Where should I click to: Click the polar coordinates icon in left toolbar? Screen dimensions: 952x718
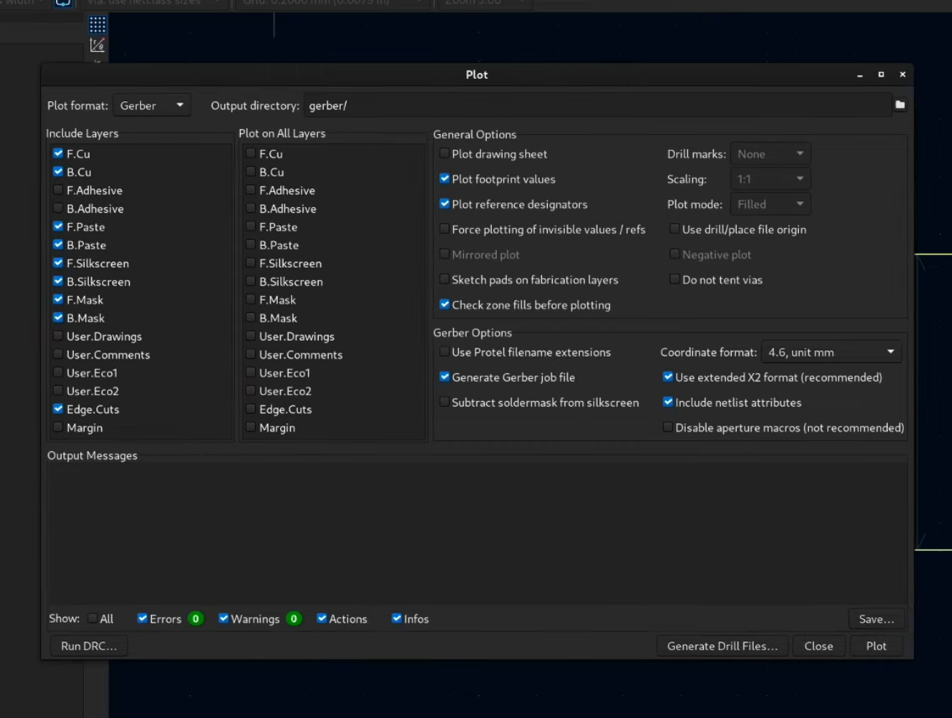tap(98, 46)
